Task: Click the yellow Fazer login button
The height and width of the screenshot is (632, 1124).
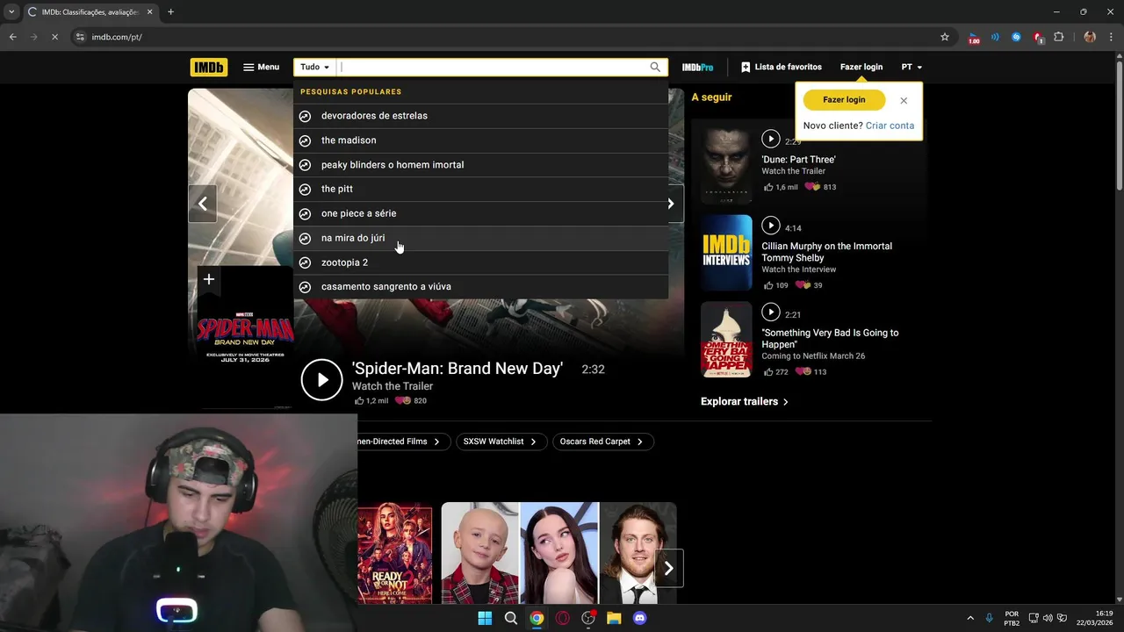Action: pyautogui.click(x=844, y=100)
